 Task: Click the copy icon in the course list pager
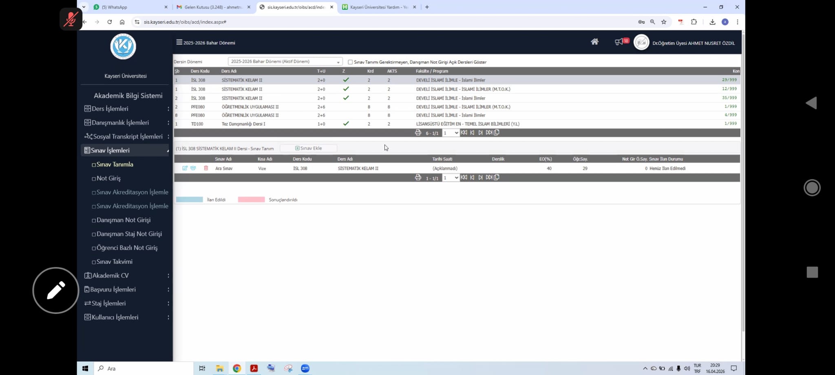[x=497, y=133]
